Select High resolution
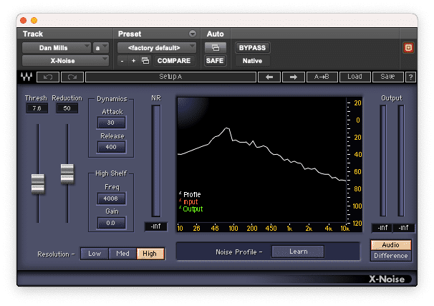The height and width of the screenshot is (306, 434). click(150, 254)
